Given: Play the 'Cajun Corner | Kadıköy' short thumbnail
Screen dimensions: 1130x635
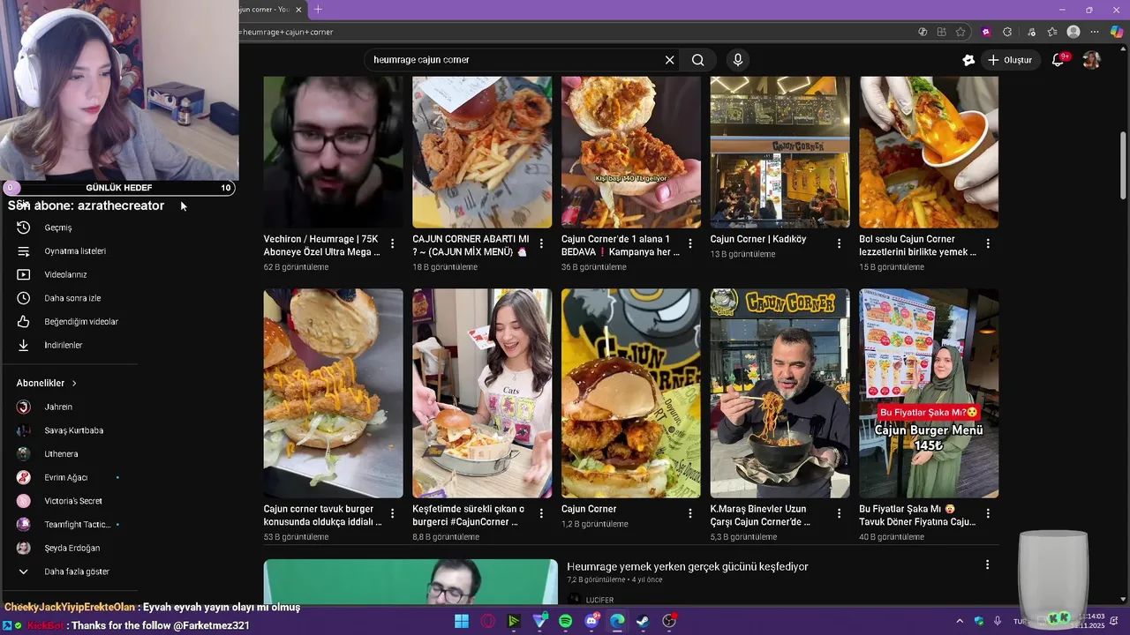Looking at the screenshot, I should [x=780, y=152].
